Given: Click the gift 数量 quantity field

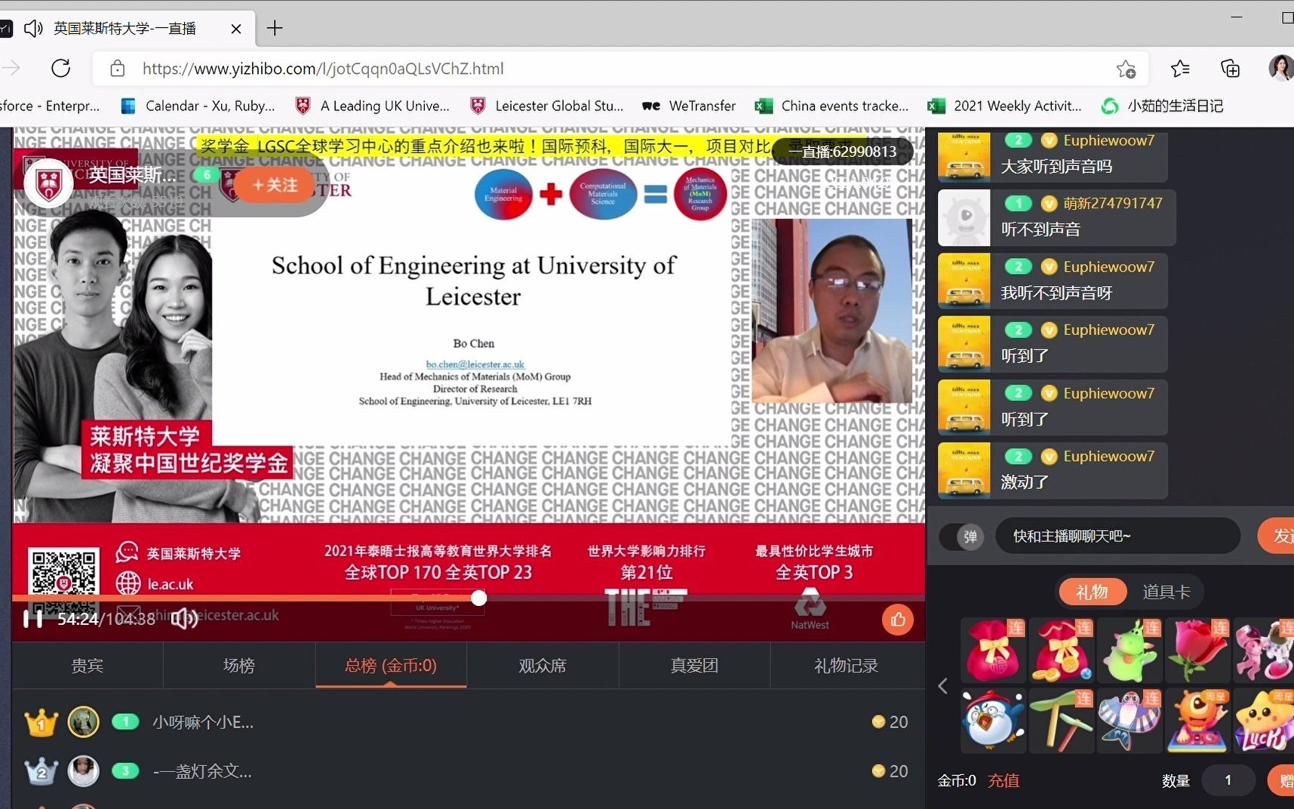Looking at the screenshot, I should click(1228, 780).
